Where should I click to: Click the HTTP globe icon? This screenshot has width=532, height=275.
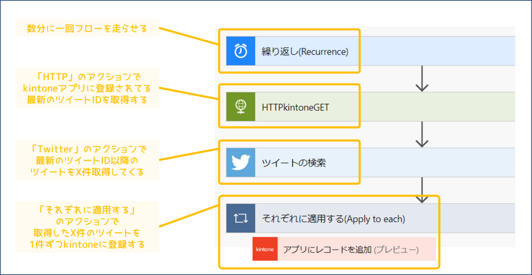point(241,107)
